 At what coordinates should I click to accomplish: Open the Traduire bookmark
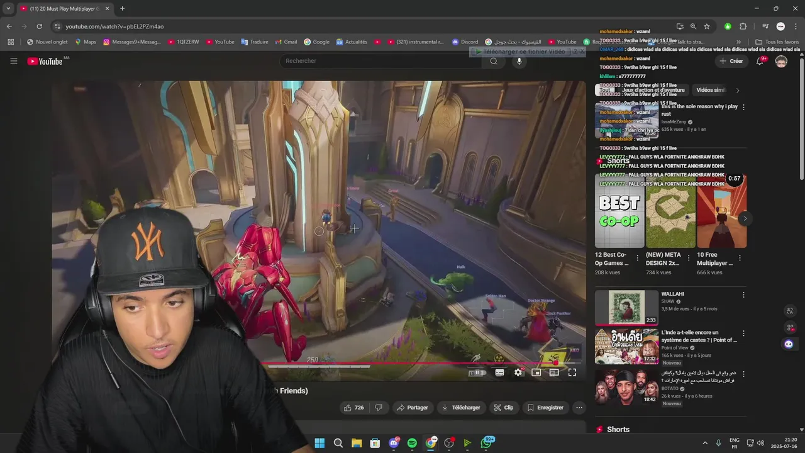tap(254, 42)
